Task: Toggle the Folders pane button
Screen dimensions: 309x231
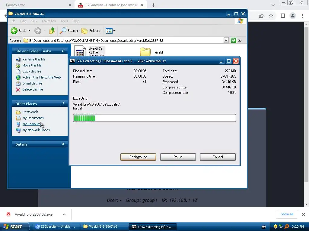Action: (x=91, y=31)
